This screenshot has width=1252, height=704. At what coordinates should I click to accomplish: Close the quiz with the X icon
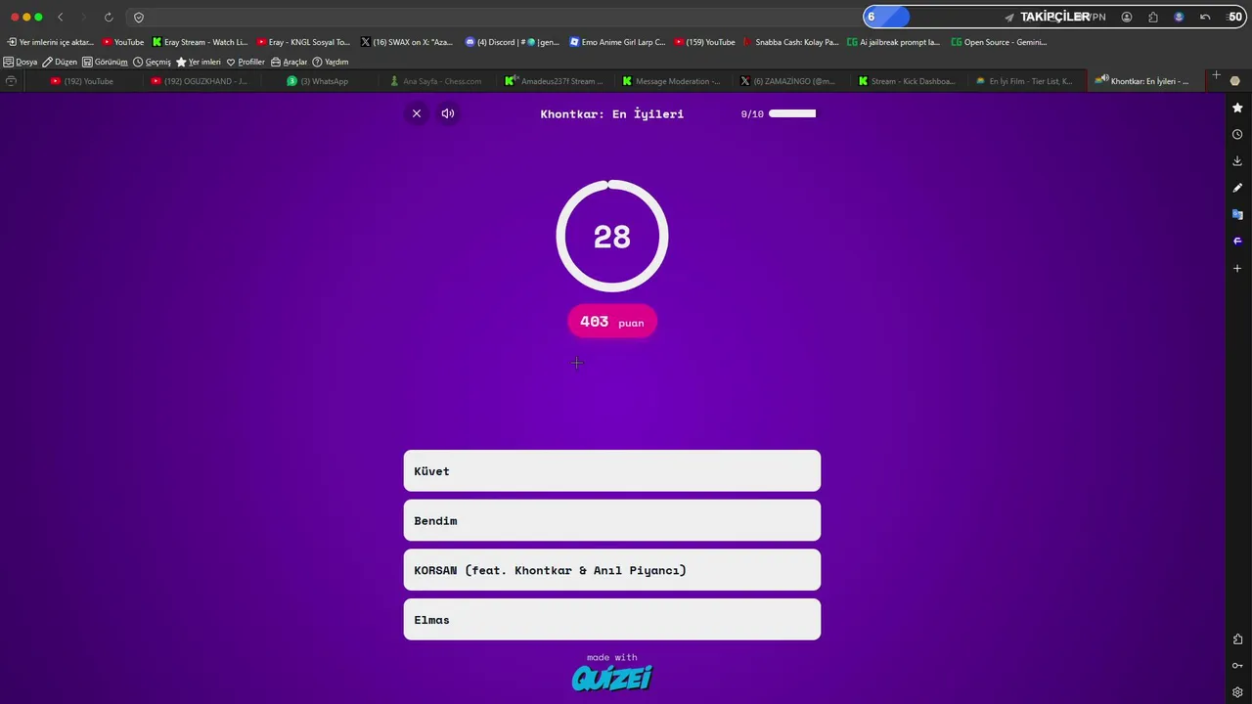click(x=417, y=113)
